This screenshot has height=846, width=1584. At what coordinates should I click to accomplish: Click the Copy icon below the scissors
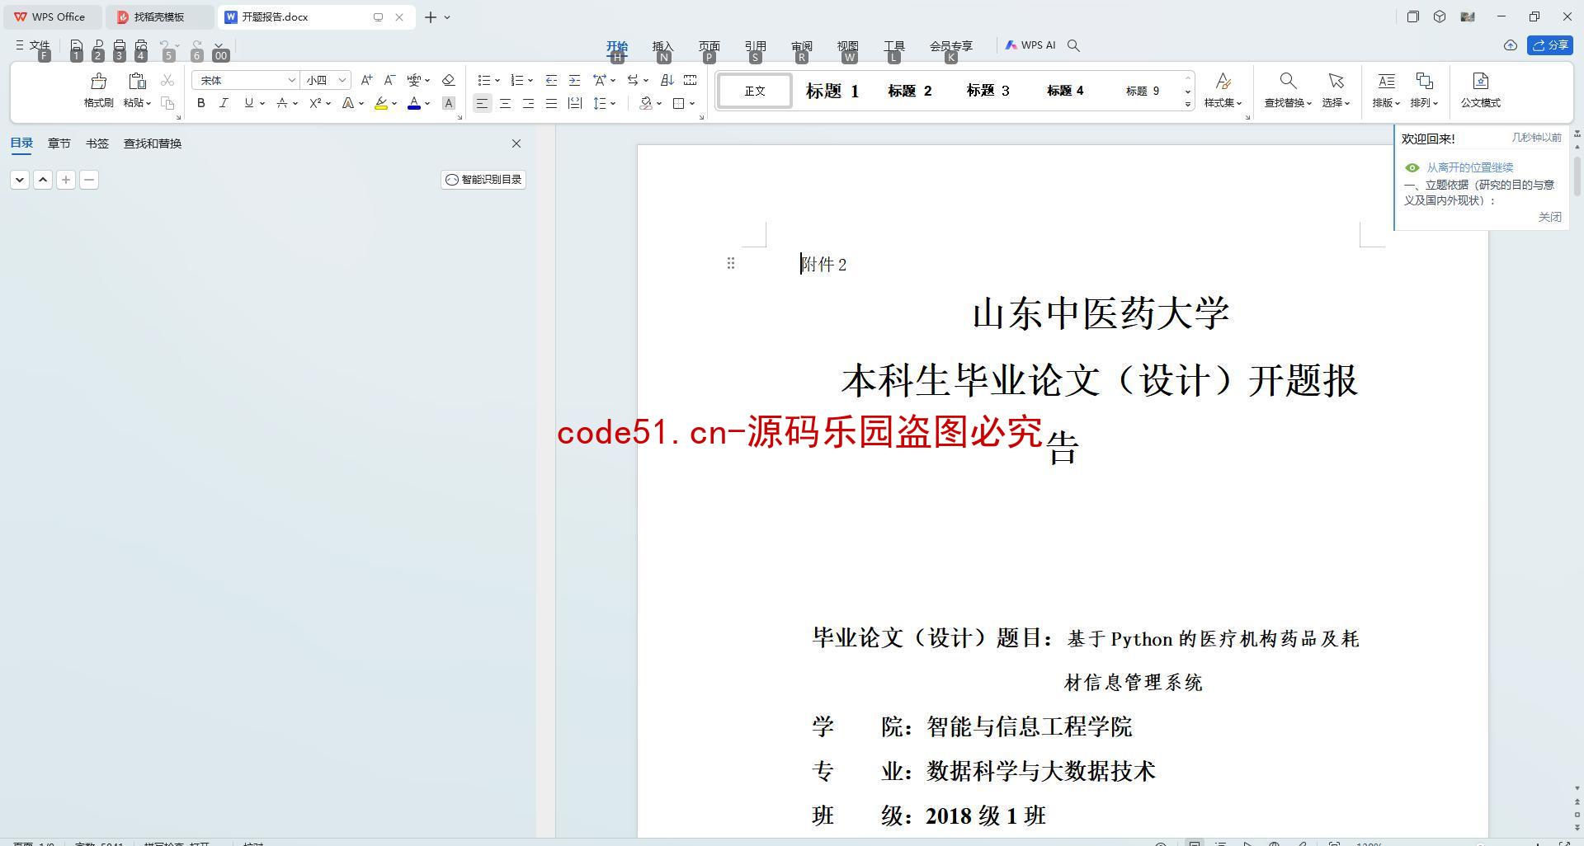click(167, 103)
